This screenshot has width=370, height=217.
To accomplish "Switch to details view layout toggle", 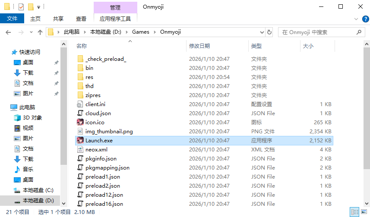I will pyautogui.click(x=354, y=212).
